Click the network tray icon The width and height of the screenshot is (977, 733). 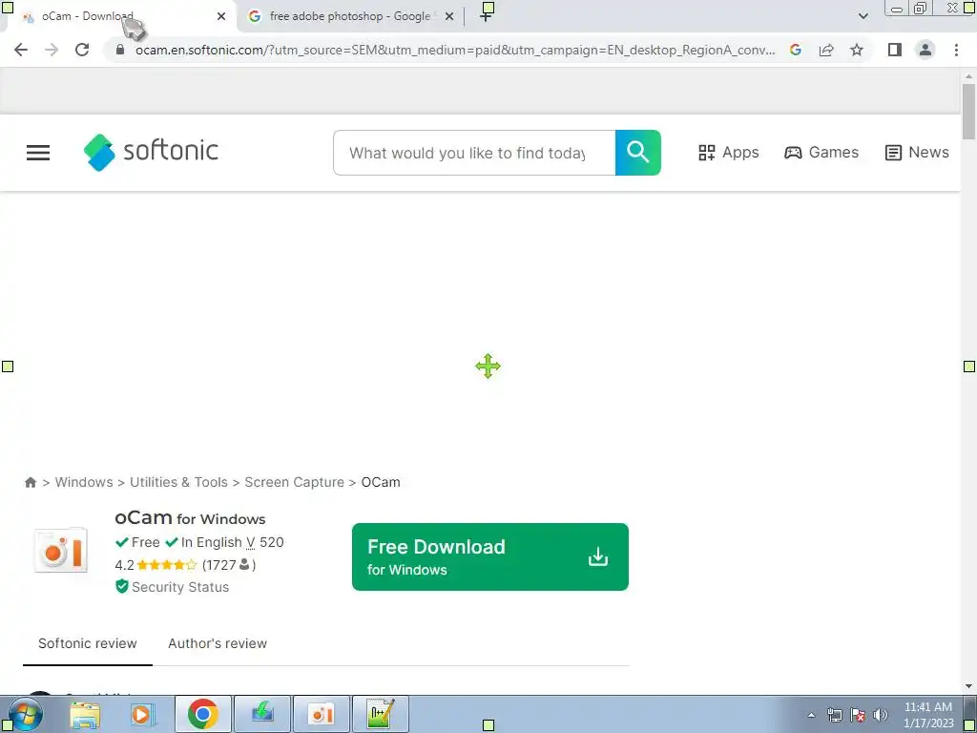[834, 715]
